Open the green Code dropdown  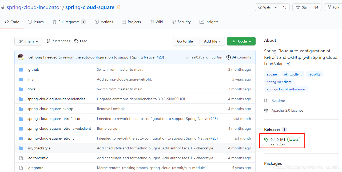241,41
